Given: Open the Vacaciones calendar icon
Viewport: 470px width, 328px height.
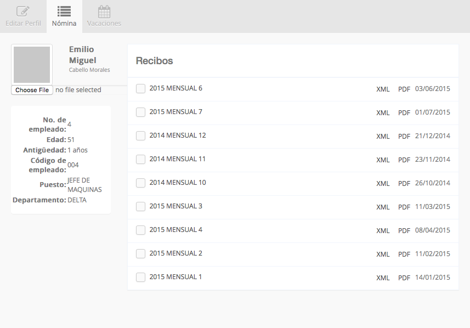Looking at the screenshot, I should (x=104, y=12).
